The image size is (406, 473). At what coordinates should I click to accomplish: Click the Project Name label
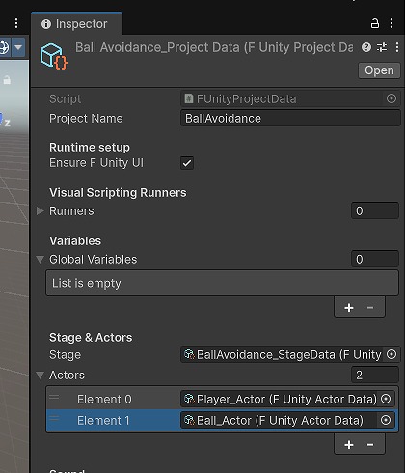pos(86,119)
